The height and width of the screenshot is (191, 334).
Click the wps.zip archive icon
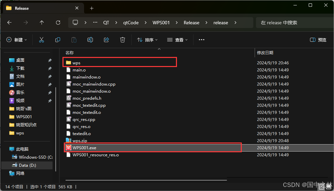(x=68, y=140)
